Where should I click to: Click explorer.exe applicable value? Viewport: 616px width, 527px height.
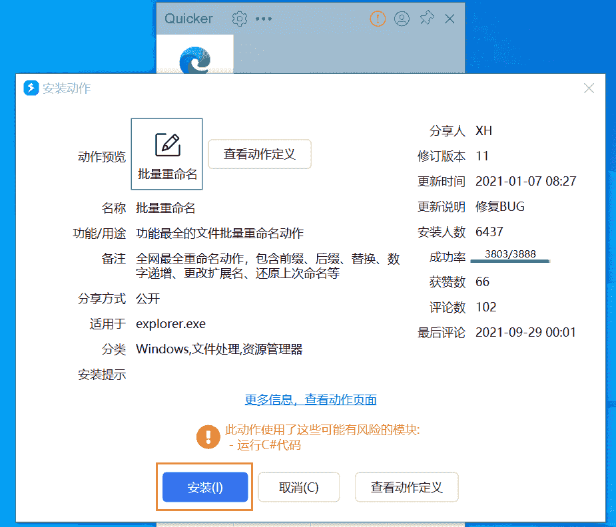coord(170,324)
